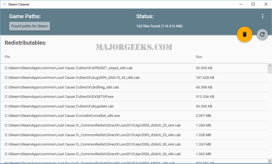This screenshot has width=272, height=164.
Task: Close the Steam Cleaner window
Action: tap(266, 4)
